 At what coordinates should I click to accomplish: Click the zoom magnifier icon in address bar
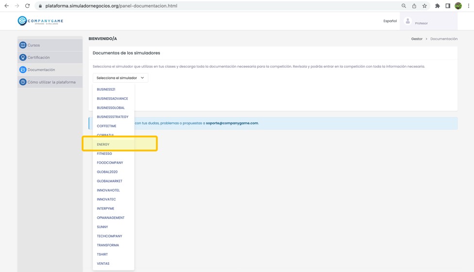404,6
